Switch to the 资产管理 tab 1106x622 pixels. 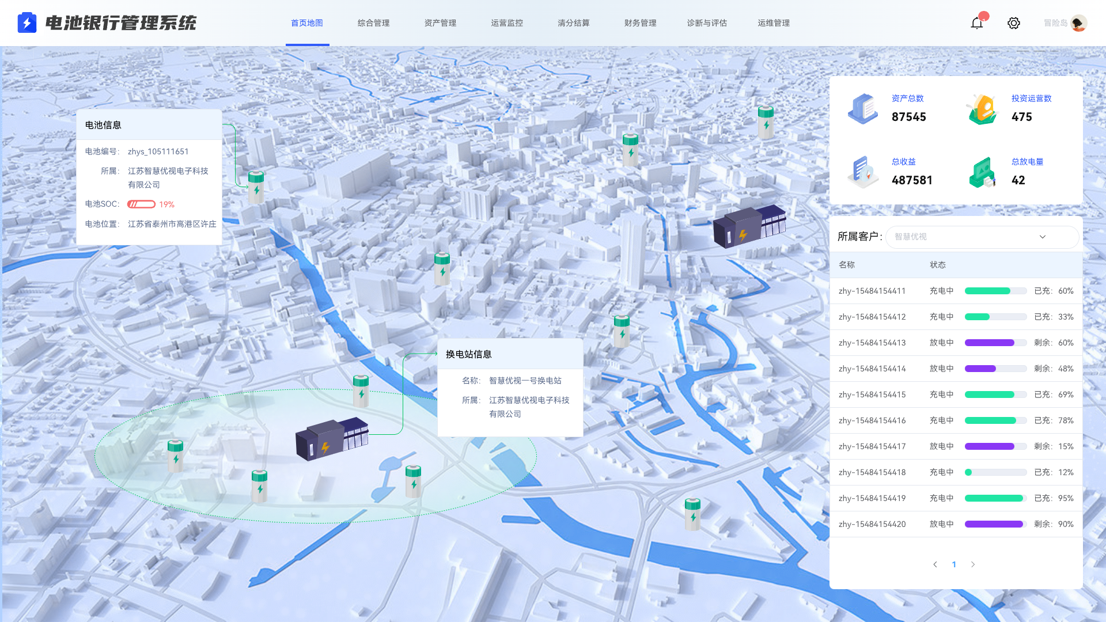[x=440, y=23]
